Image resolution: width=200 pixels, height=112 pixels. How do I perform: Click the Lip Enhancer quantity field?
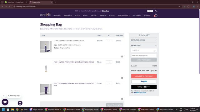pyautogui.click(x=109, y=41)
